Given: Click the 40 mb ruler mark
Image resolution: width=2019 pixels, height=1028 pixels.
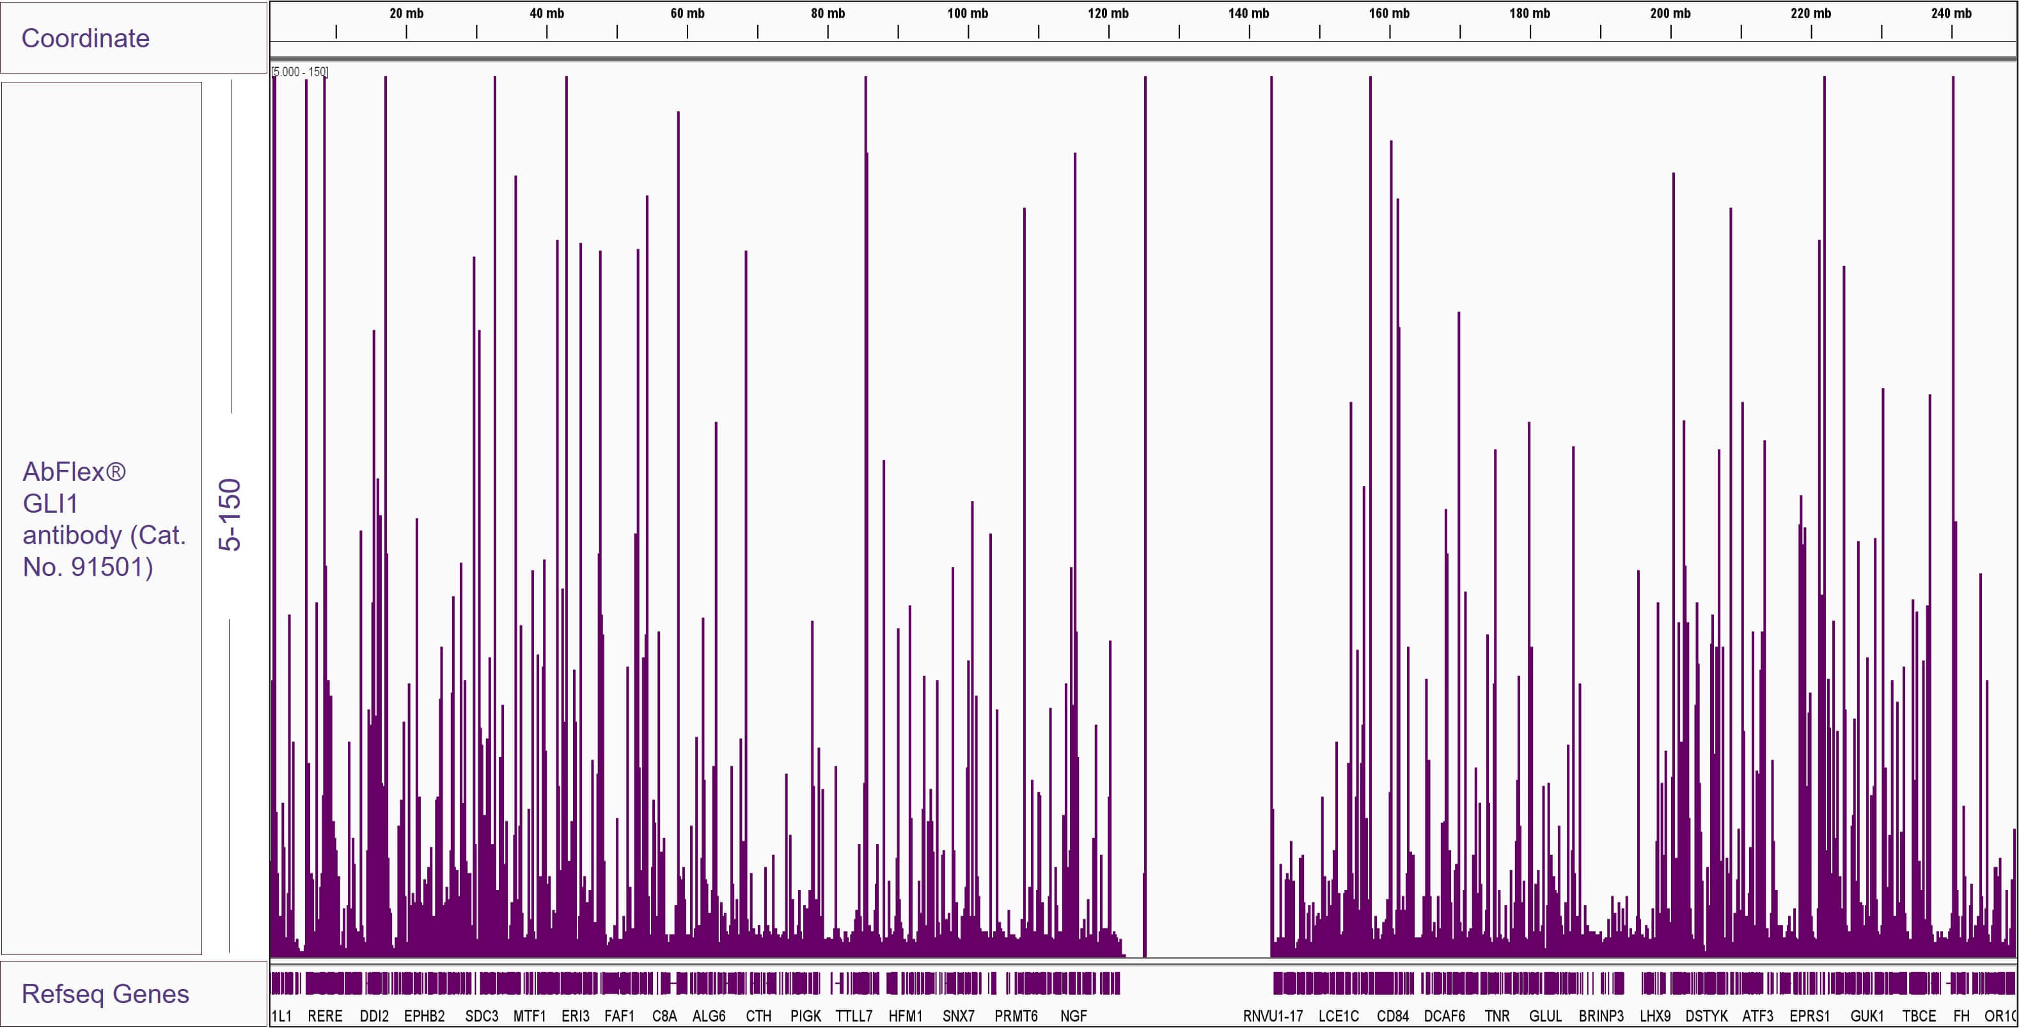Looking at the screenshot, I should coord(546,13).
